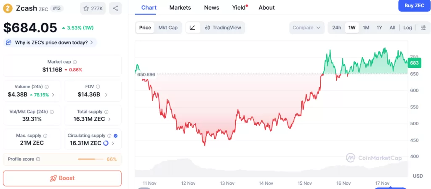Expand the FDV details chevron

[x=106, y=94]
